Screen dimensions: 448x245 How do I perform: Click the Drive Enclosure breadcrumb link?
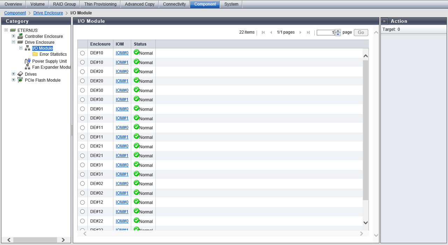(x=48, y=13)
